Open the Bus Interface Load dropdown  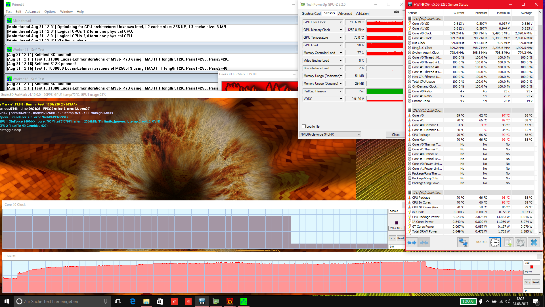click(x=341, y=68)
